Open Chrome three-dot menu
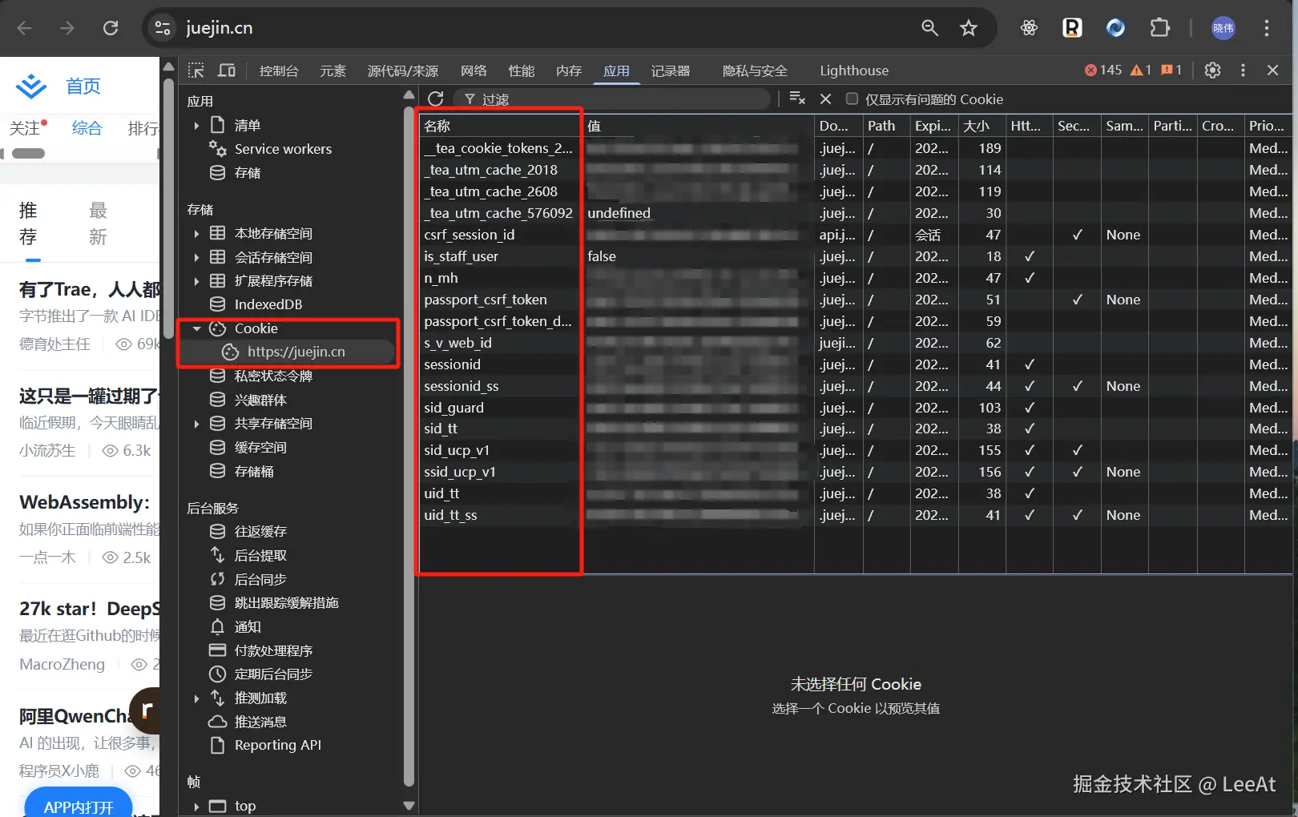Screen dimensions: 1298x817 point(1267,28)
